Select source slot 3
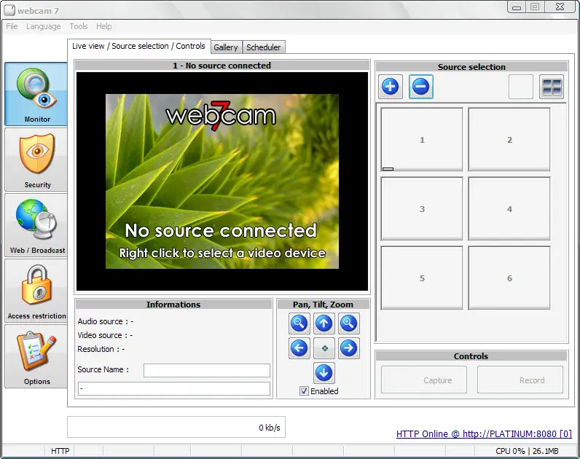The image size is (580, 459). (x=422, y=208)
